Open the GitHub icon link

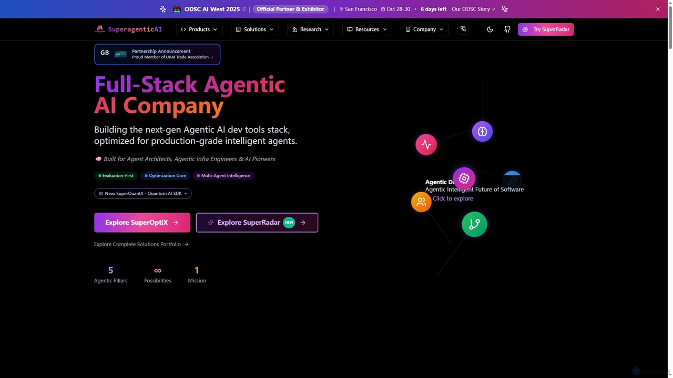click(x=507, y=29)
